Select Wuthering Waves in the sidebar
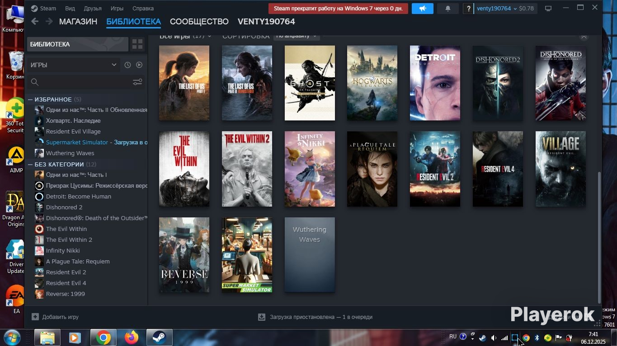Screen dimensions: 617x346 tap(70, 153)
